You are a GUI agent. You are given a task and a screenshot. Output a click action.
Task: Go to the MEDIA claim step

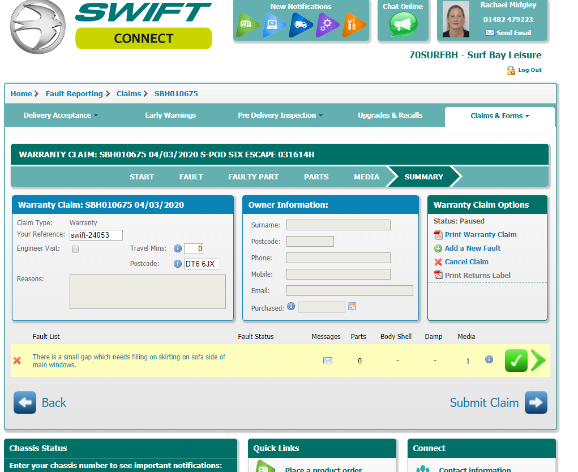366,177
